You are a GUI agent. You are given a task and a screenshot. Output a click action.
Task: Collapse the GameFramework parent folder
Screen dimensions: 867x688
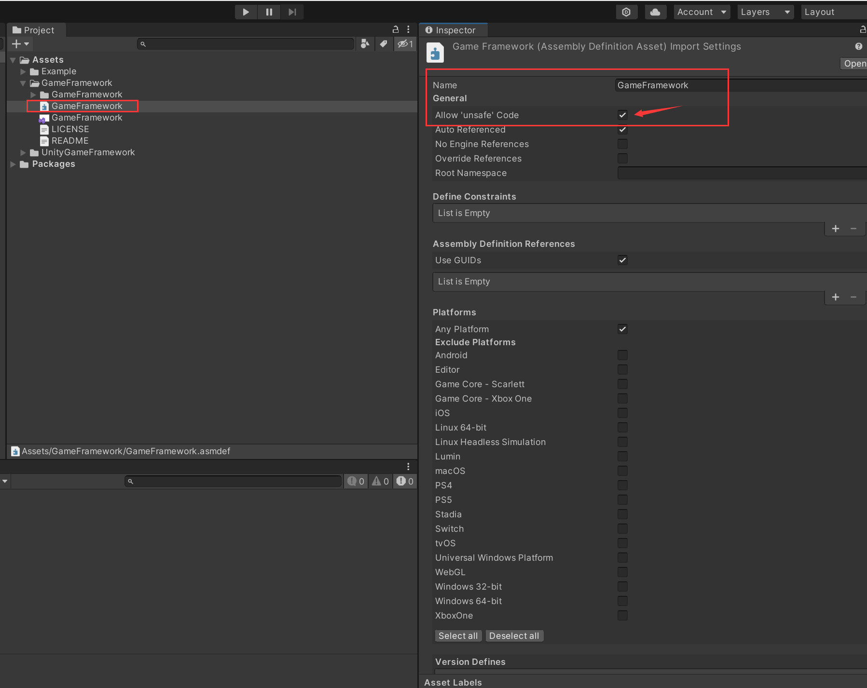[x=23, y=83]
